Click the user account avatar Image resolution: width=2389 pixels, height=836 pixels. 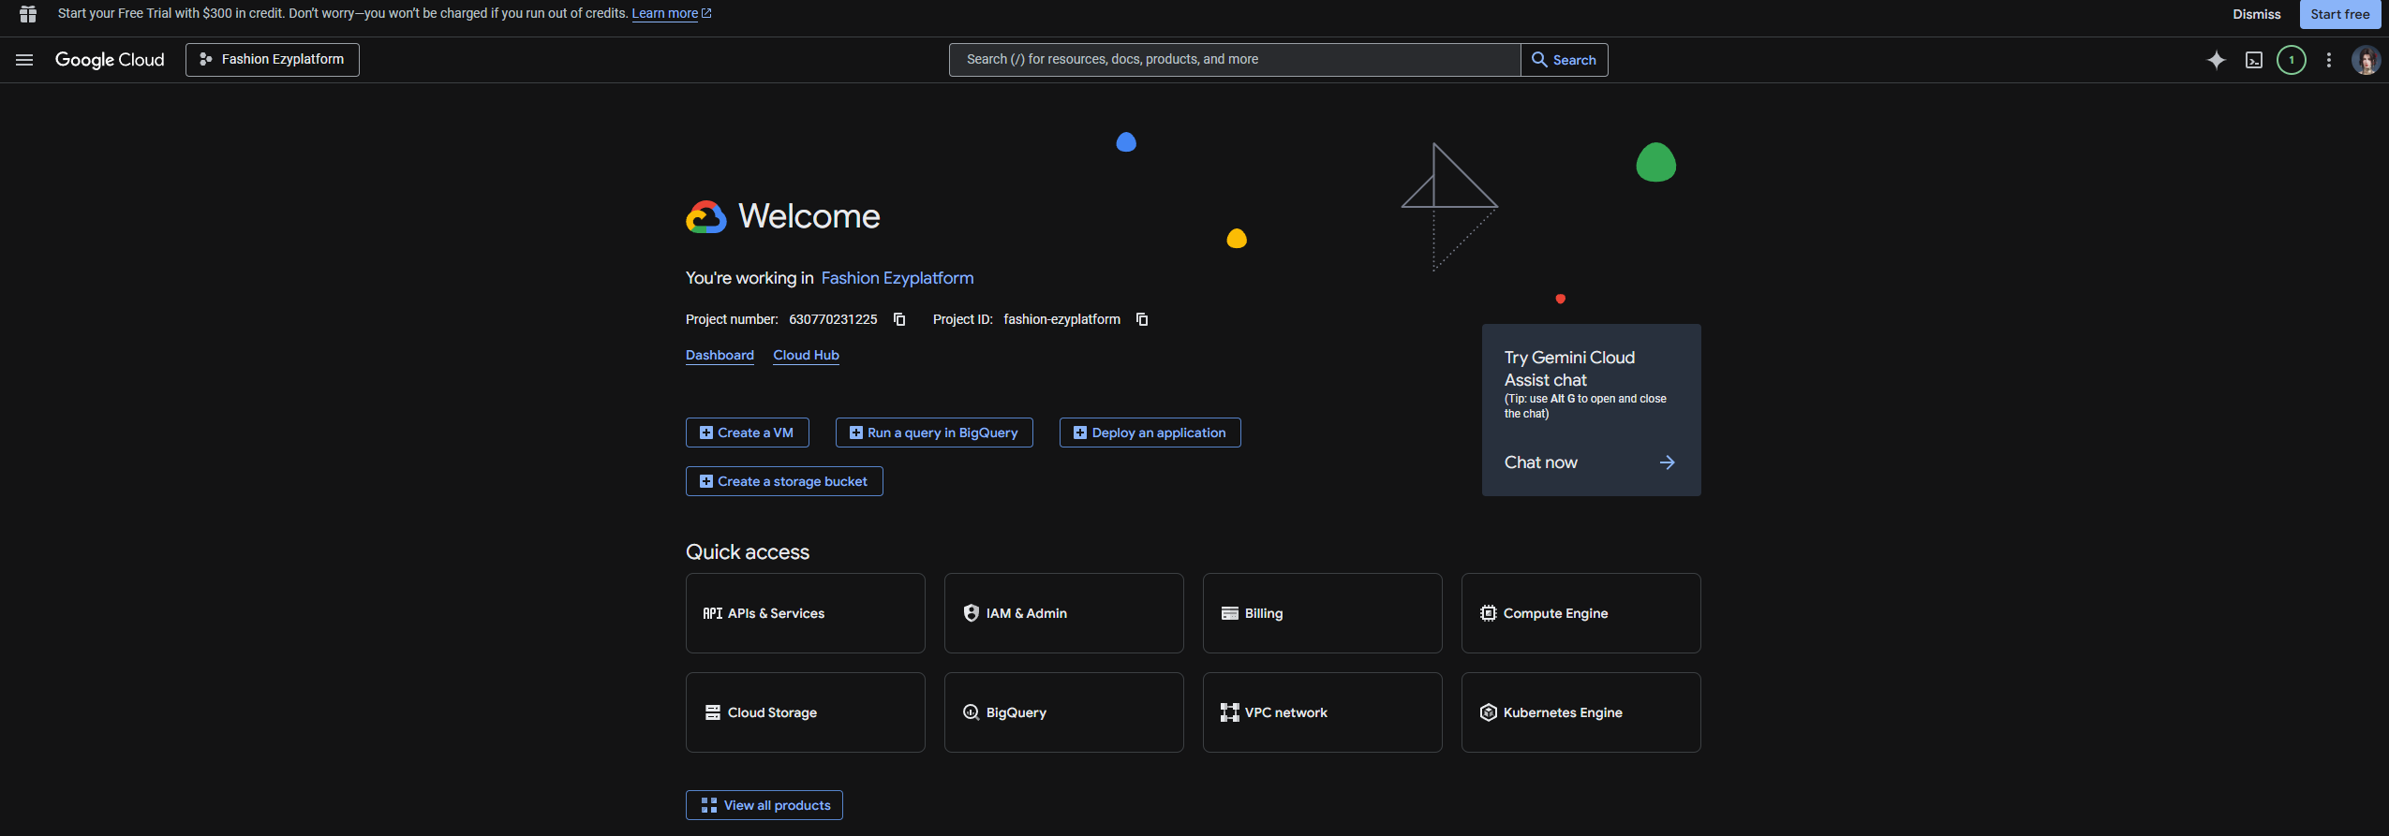[2366, 60]
